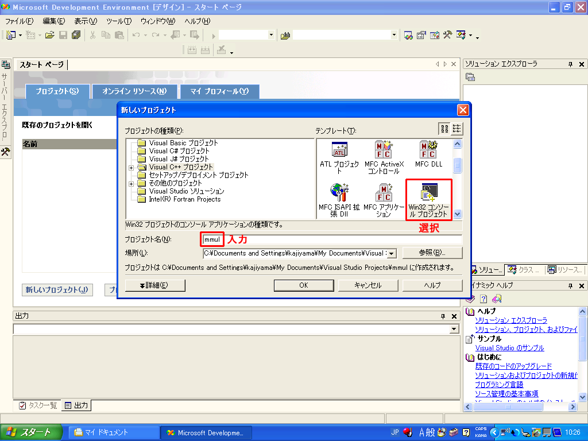588x441 pixels.
Task: Open the ファイル(F) menu
Action: (19, 21)
